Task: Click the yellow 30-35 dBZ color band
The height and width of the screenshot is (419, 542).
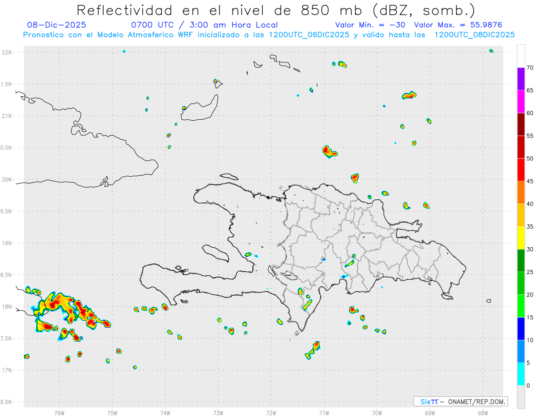Action: click(521, 238)
